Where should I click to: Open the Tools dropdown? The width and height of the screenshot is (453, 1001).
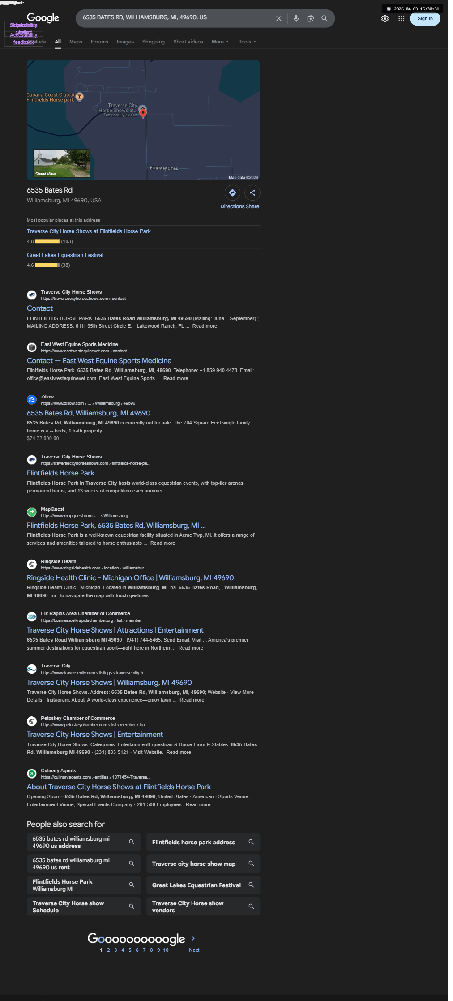[247, 42]
